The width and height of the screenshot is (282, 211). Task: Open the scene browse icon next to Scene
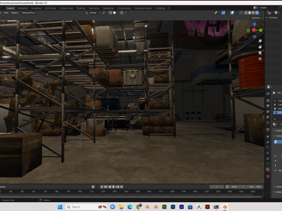pos(256,8)
